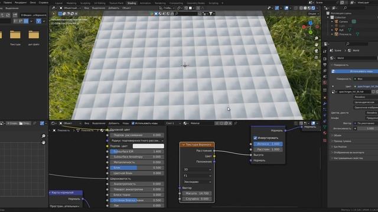Click the node editor zoom magnifier icon

pos(43,136)
